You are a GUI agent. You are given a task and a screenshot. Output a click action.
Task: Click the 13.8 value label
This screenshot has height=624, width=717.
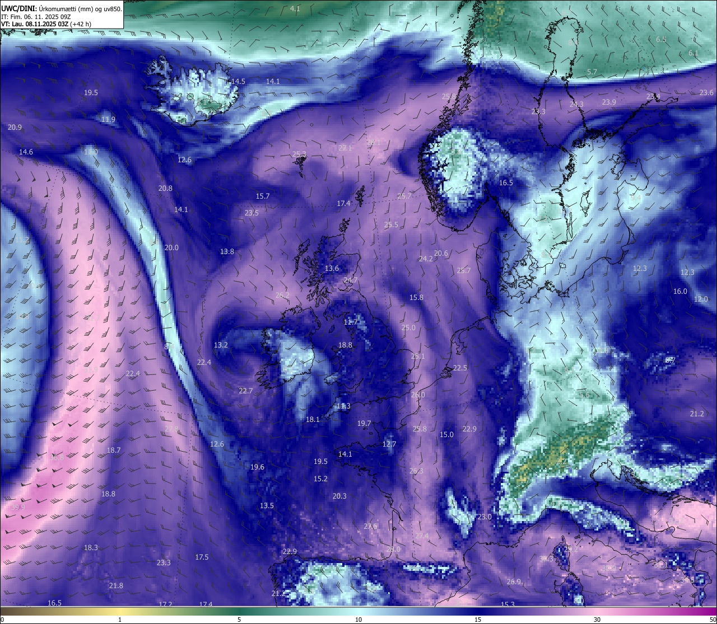(x=227, y=252)
